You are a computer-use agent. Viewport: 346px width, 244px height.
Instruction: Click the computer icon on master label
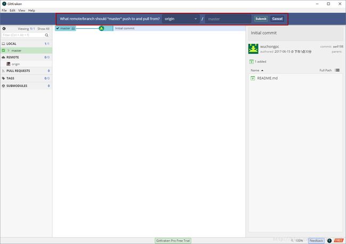pyautogui.click(x=73, y=28)
